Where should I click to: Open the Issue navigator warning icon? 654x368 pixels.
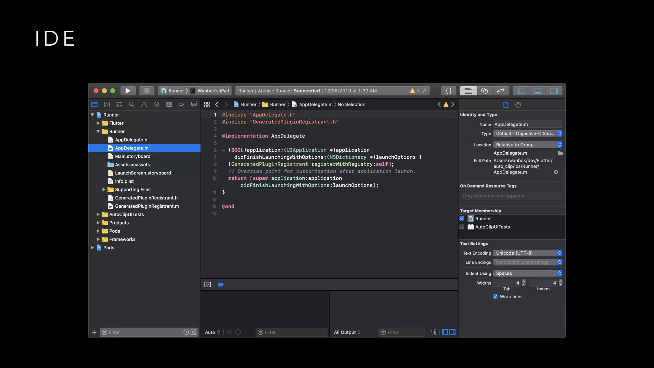pos(144,104)
